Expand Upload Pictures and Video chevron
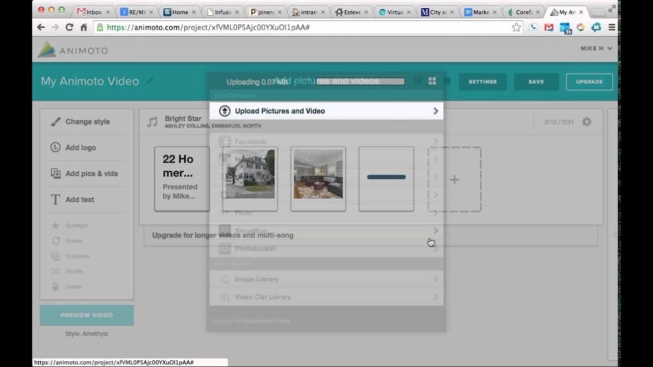 436,111
